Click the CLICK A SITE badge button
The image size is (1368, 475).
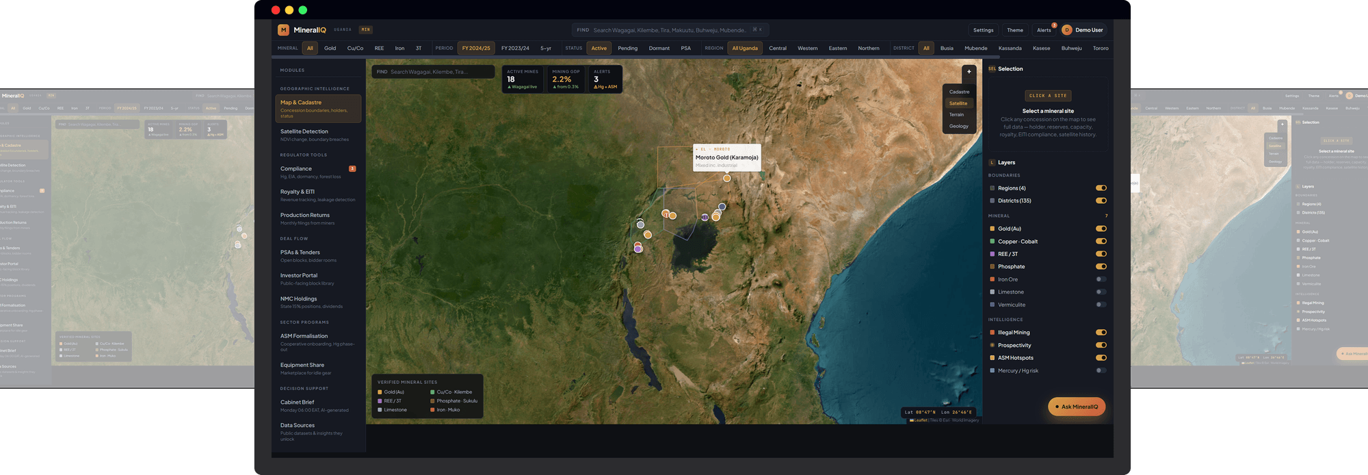tap(1048, 96)
